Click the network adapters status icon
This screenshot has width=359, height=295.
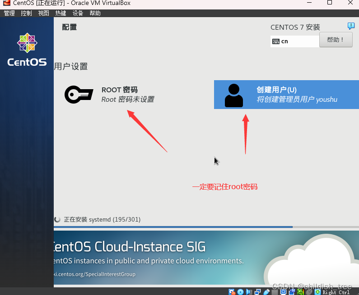click(257, 292)
